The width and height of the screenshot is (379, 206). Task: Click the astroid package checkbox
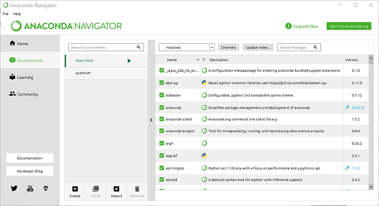[x=162, y=179]
